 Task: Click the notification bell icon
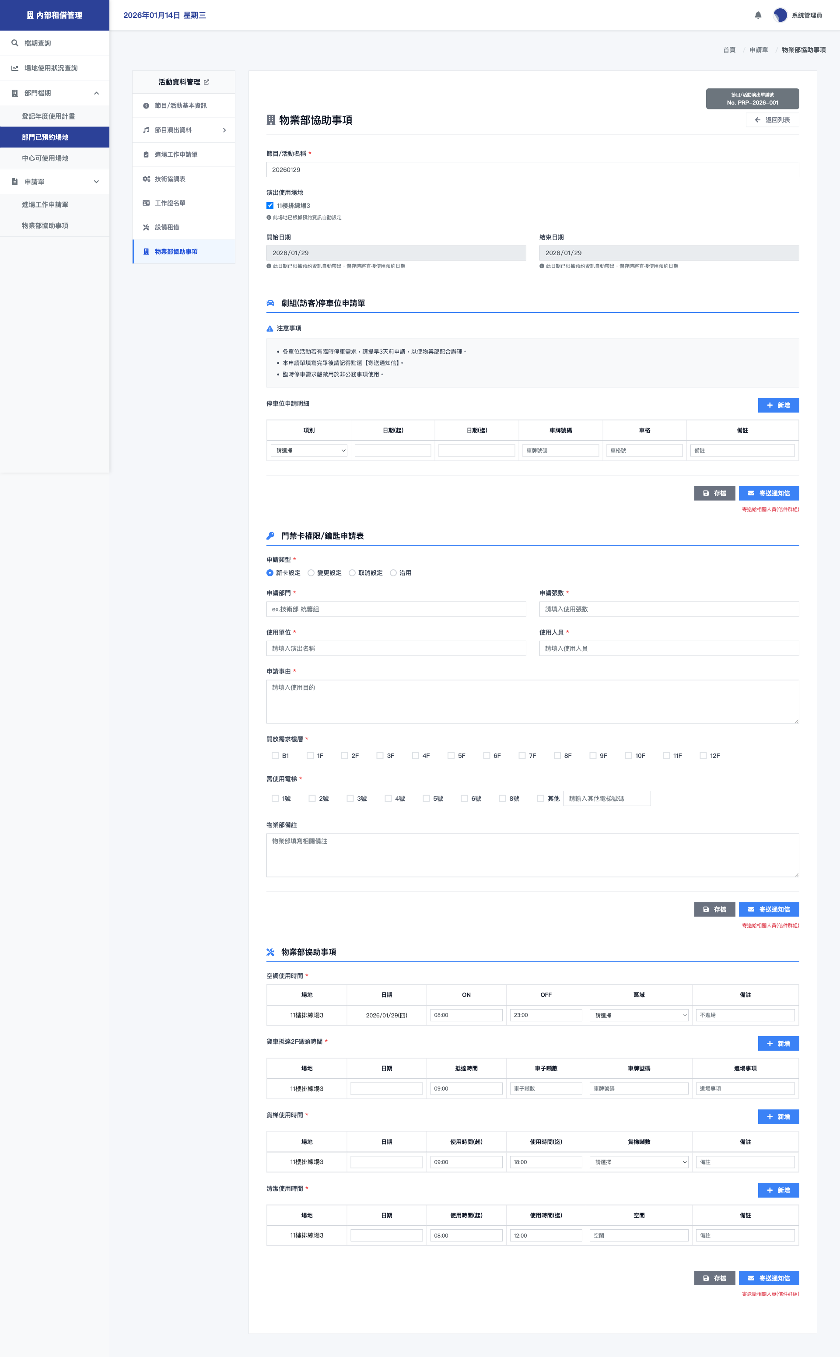pyautogui.click(x=758, y=15)
